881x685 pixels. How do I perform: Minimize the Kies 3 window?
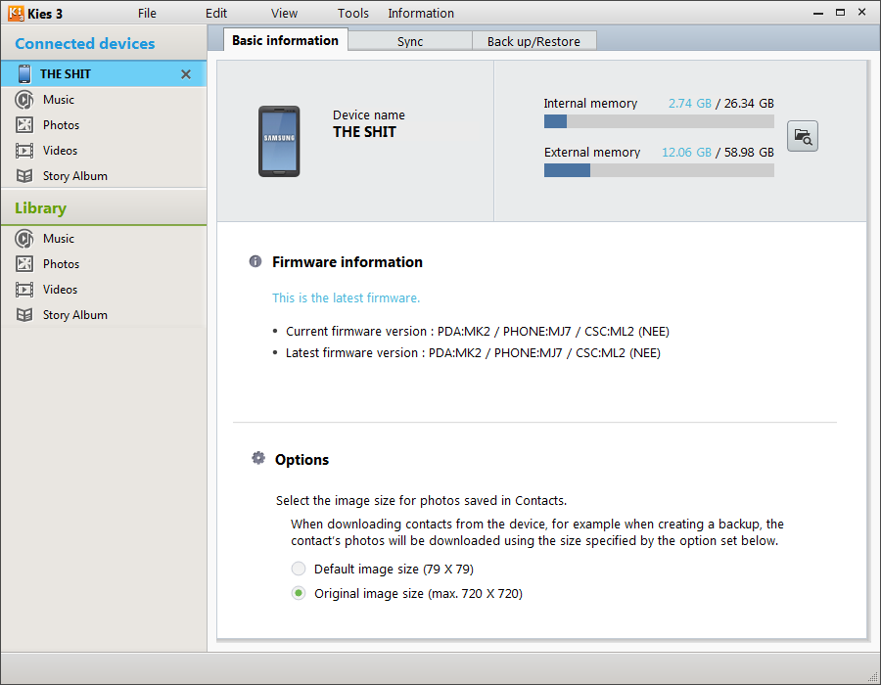click(818, 13)
